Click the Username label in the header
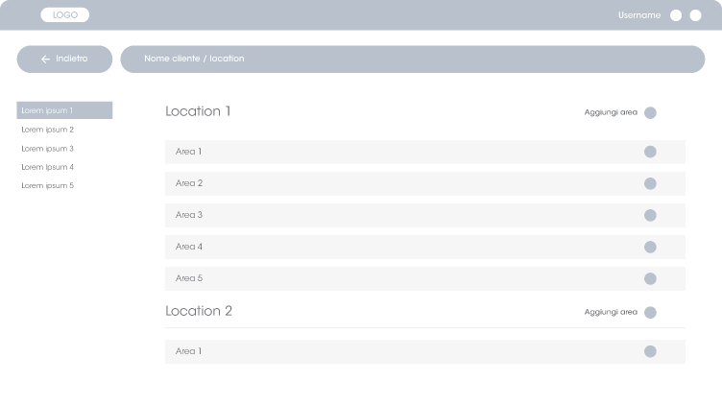The height and width of the screenshot is (405, 722). pos(639,15)
